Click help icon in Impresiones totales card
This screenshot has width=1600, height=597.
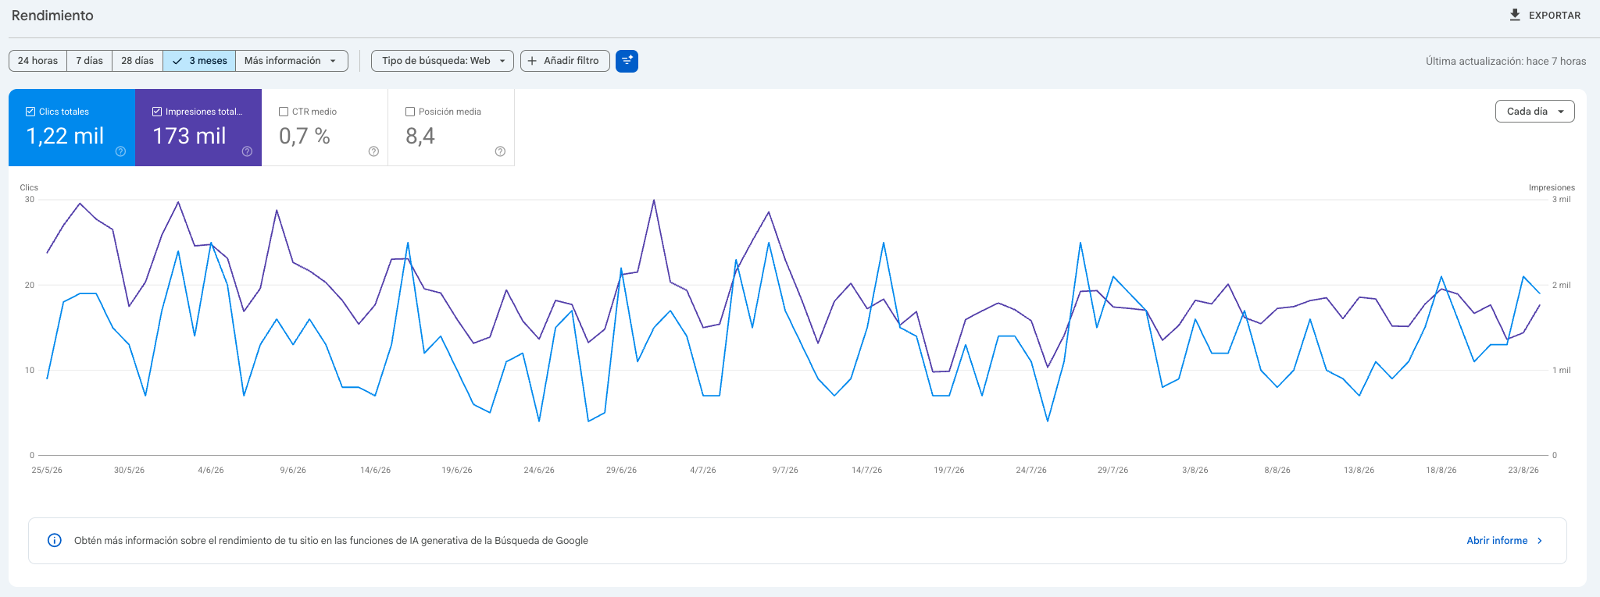coord(247,151)
